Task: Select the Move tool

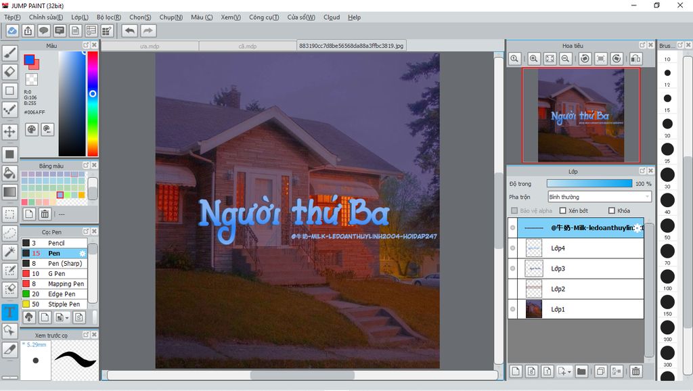Action: coord(9,132)
